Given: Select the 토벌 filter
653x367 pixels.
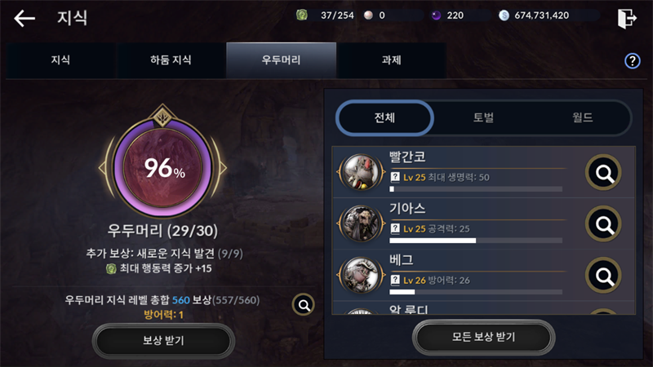Looking at the screenshot, I should (x=483, y=117).
